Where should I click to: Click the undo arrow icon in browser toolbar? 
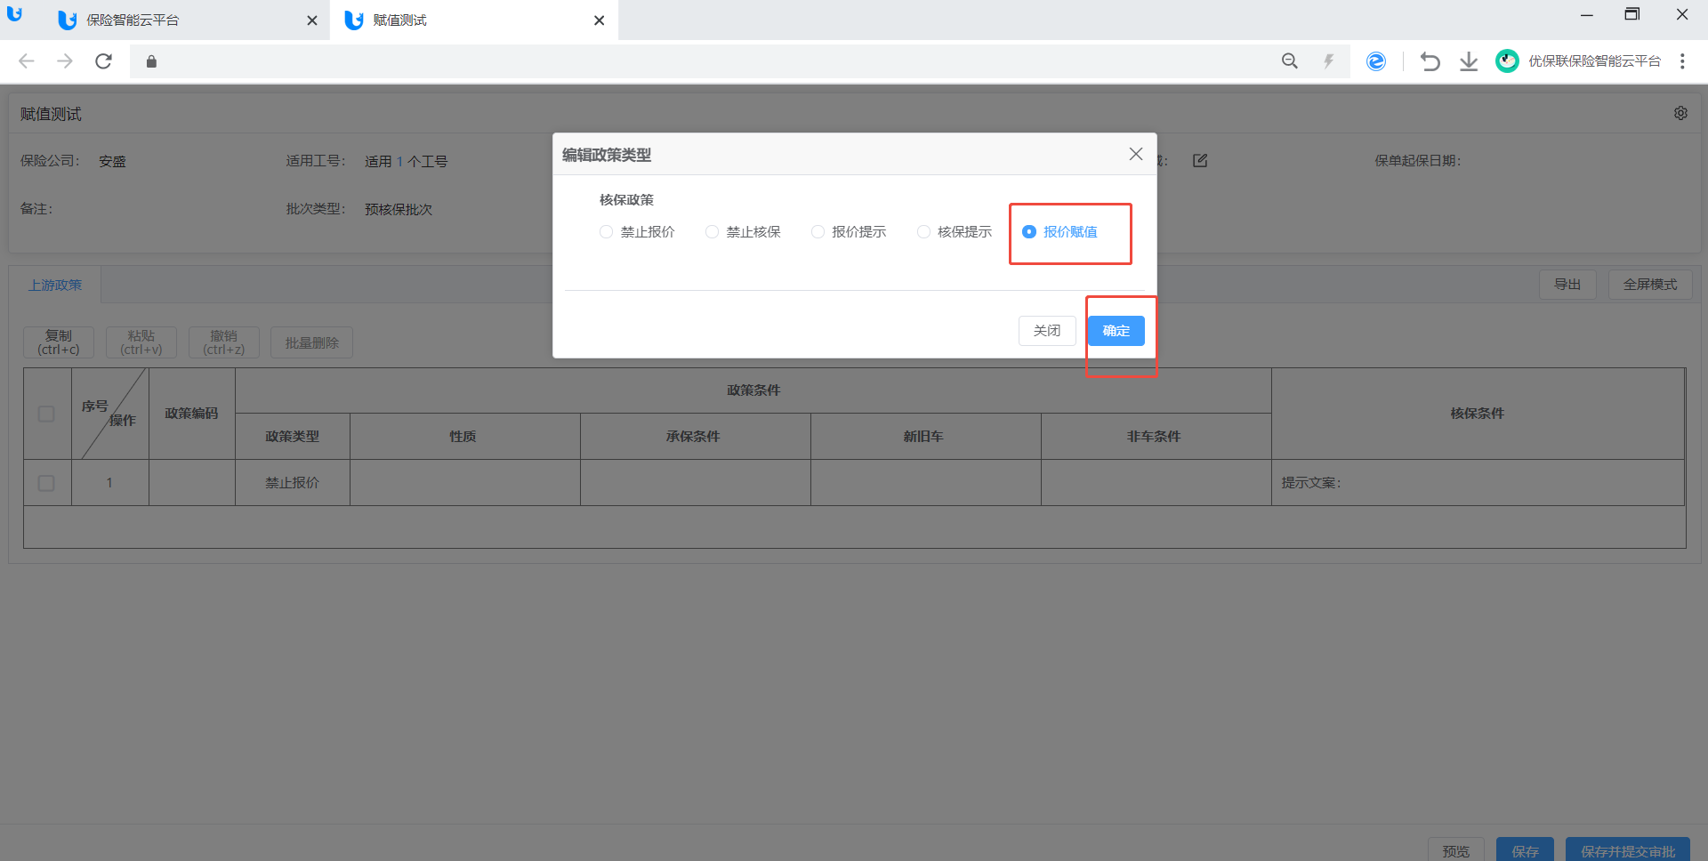1430,61
